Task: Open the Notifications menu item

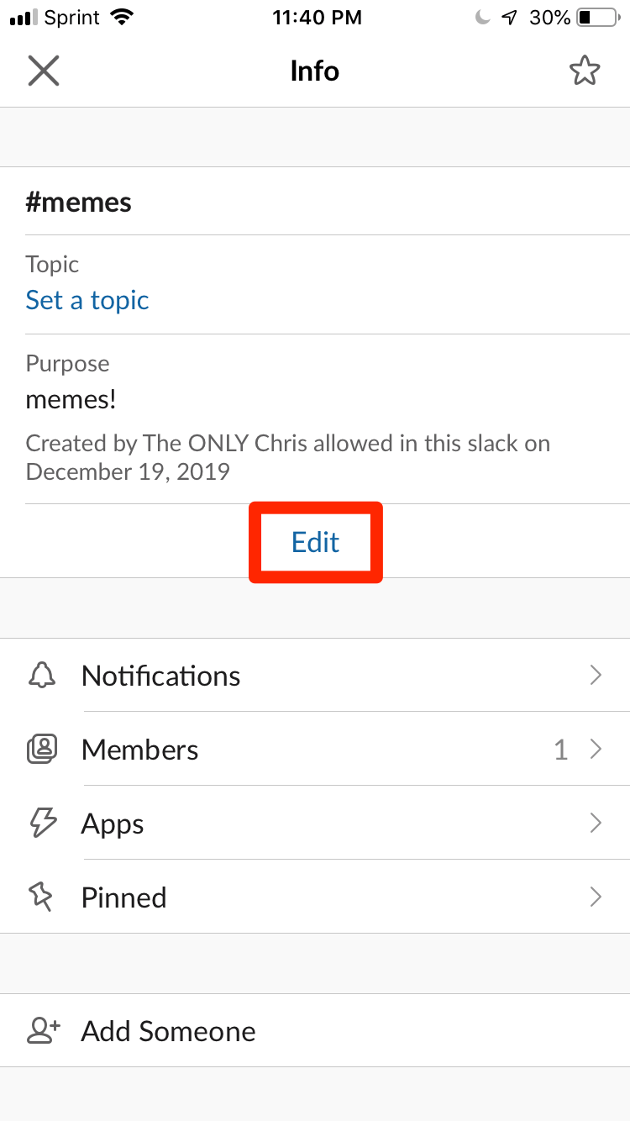Action: [315, 676]
